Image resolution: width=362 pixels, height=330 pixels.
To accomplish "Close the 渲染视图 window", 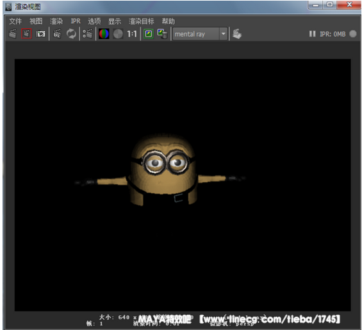I will (x=349, y=4).
